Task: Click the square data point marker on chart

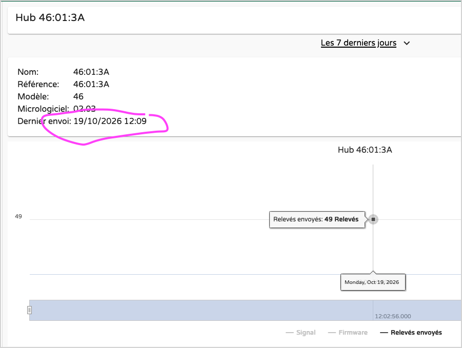Action: (373, 219)
